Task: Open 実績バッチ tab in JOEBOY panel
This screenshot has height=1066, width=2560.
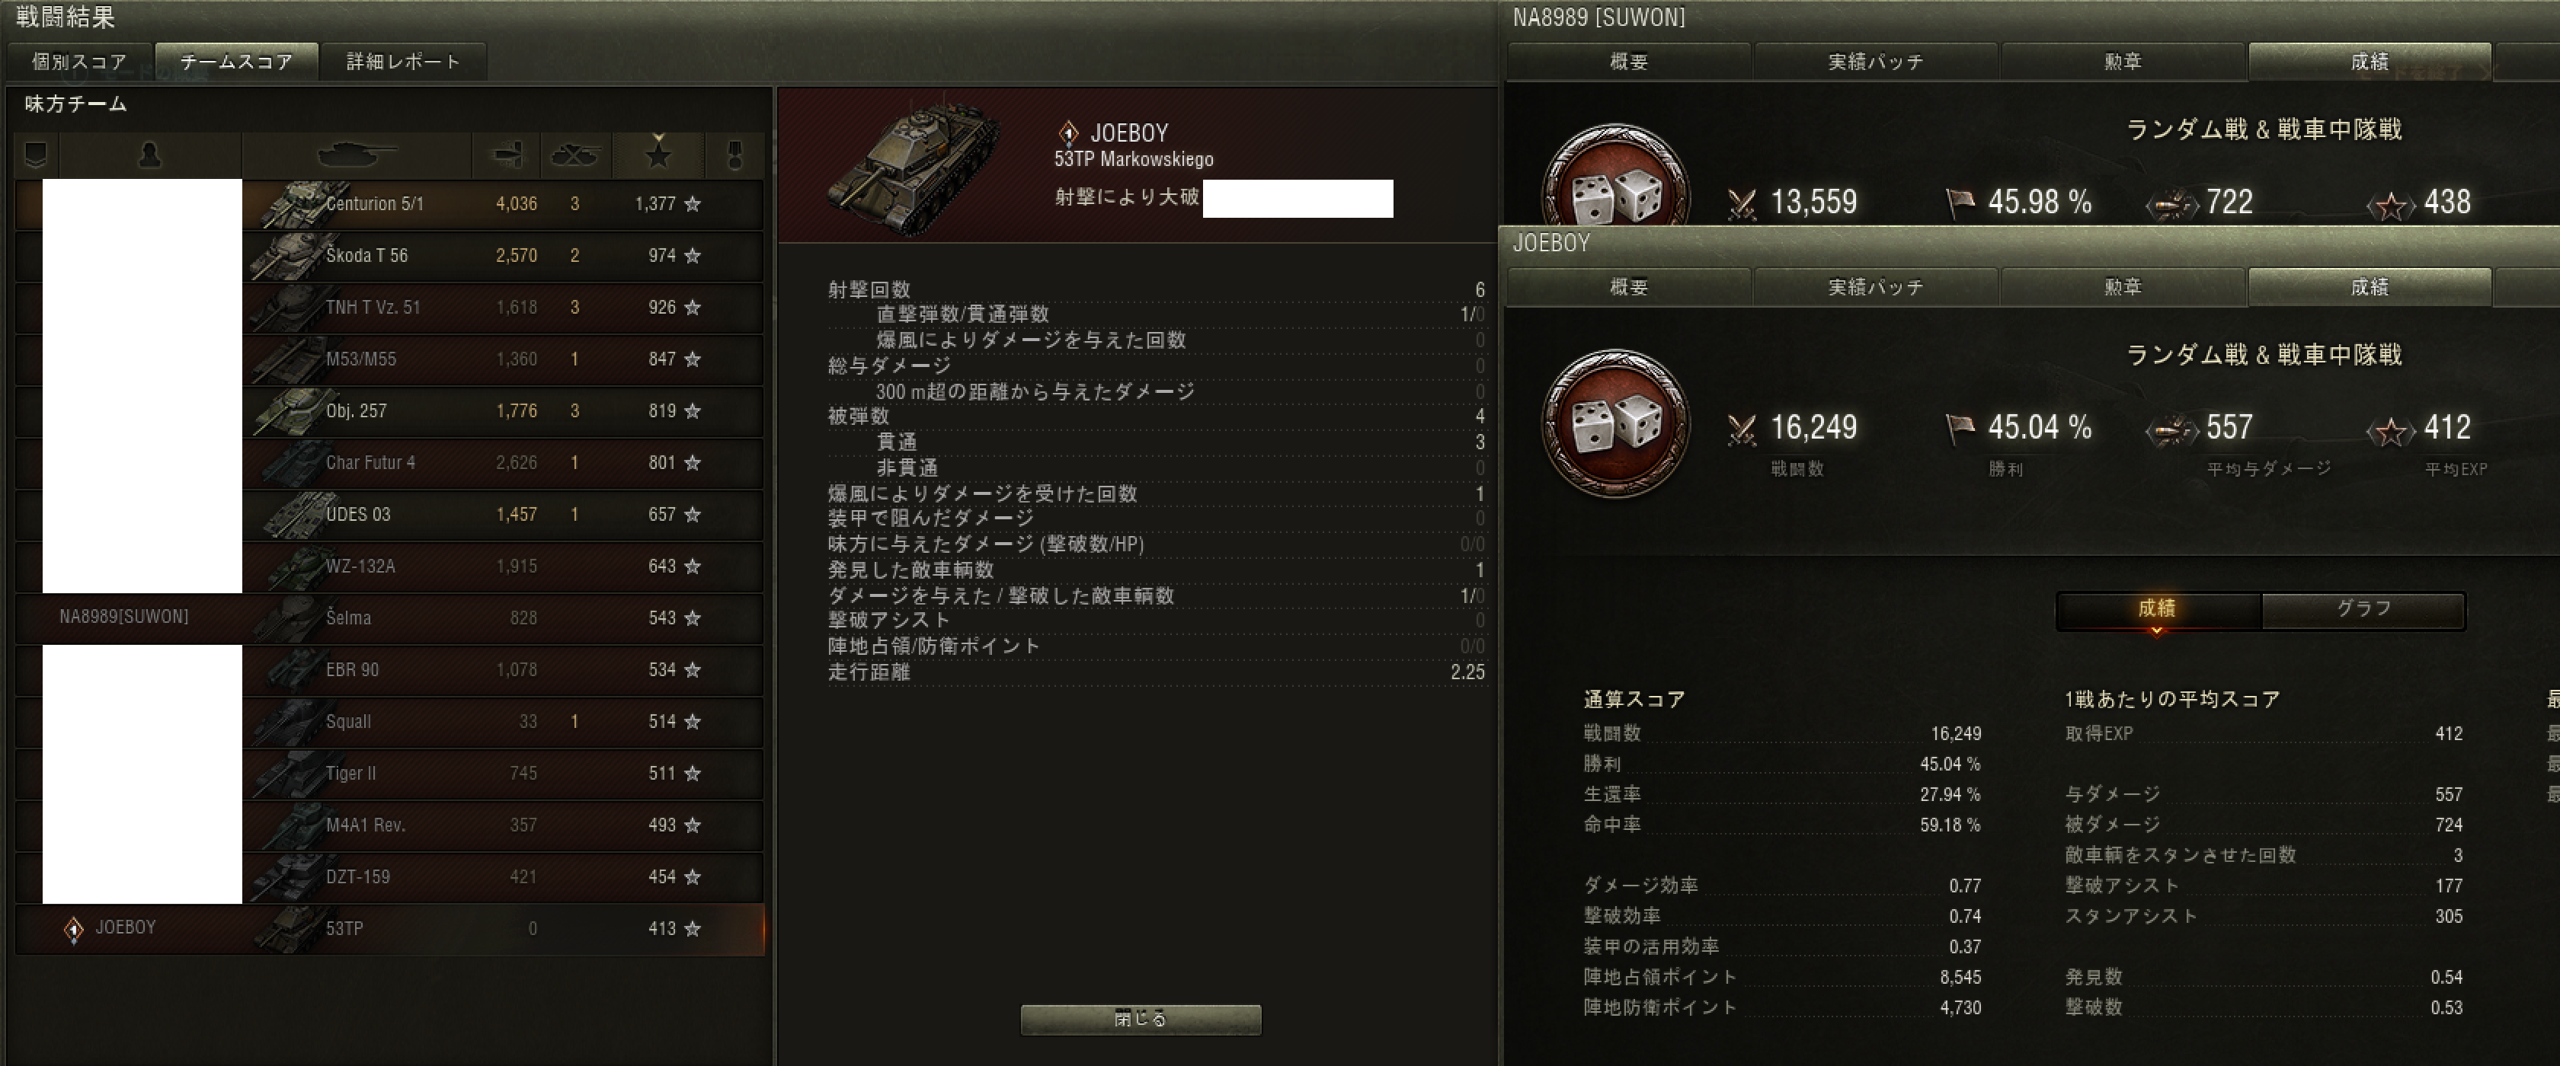Action: coord(1877,287)
